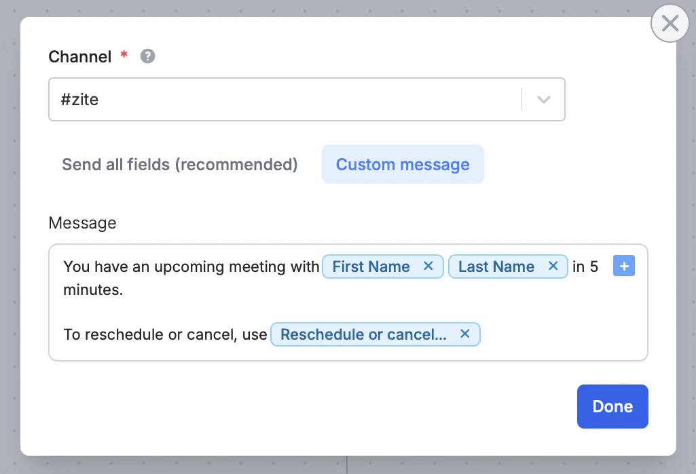Click the "To reschedule or cancel, use" text
The width and height of the screenshot is (696, 474).
[165, 334]
